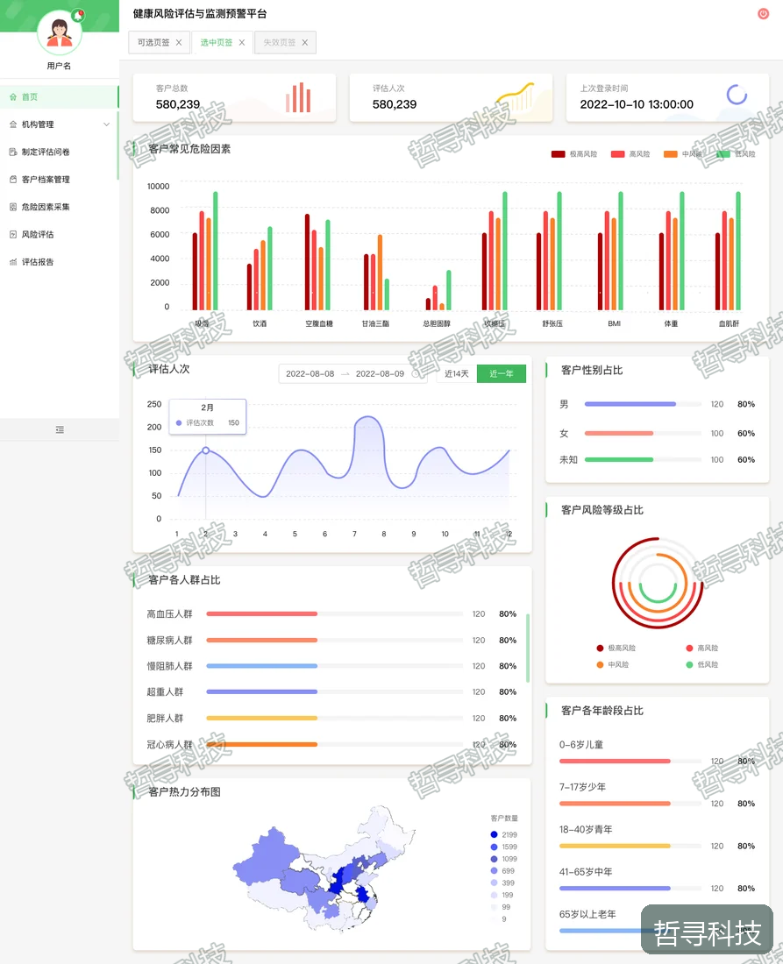Close the 选中页签 tab

coord(242,42)
